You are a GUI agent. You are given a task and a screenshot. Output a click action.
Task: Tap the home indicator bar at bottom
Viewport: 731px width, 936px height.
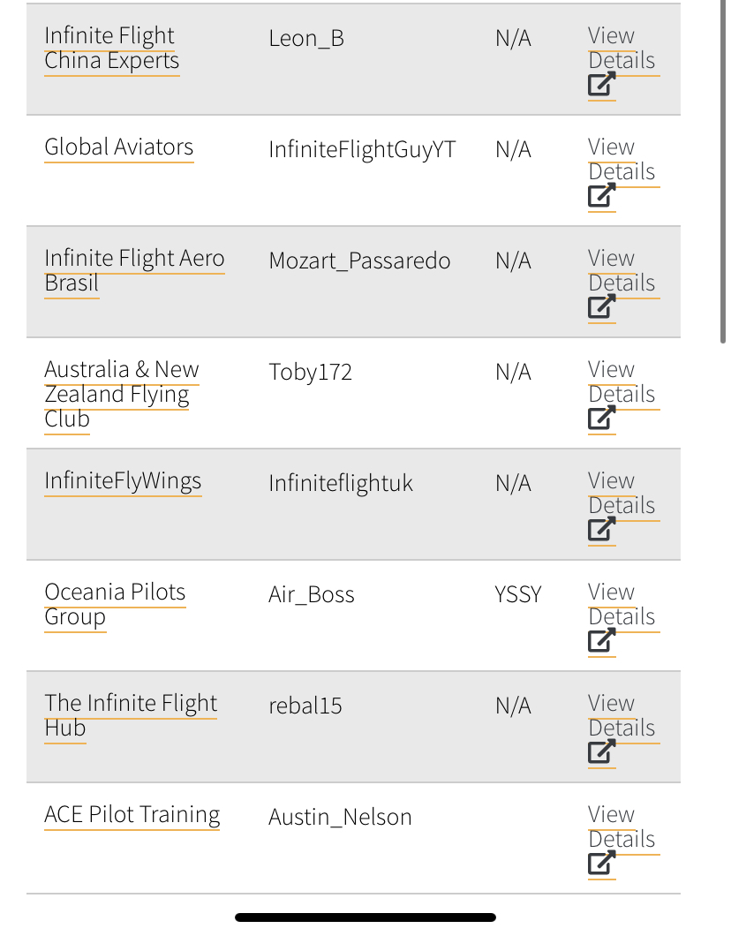tap(365, 917)
